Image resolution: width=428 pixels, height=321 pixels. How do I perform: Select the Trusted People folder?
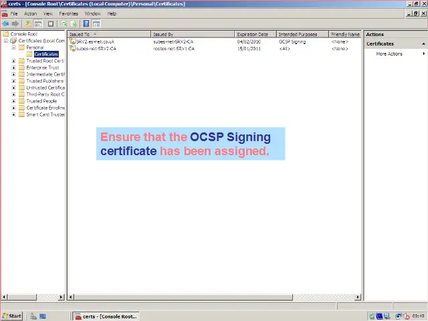pyautogui.click(x=41, y=101)
